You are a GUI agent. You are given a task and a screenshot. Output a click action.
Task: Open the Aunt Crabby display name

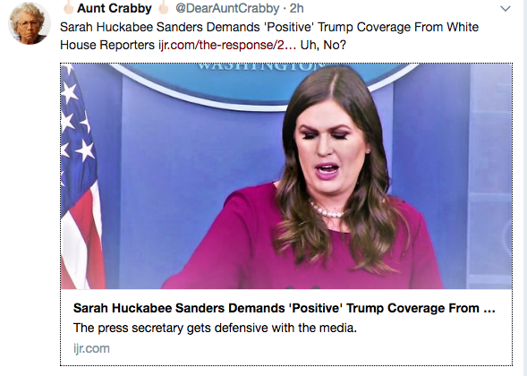pos(115,8)
